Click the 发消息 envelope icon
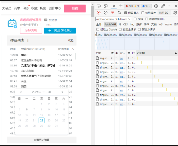 [46, 20]
